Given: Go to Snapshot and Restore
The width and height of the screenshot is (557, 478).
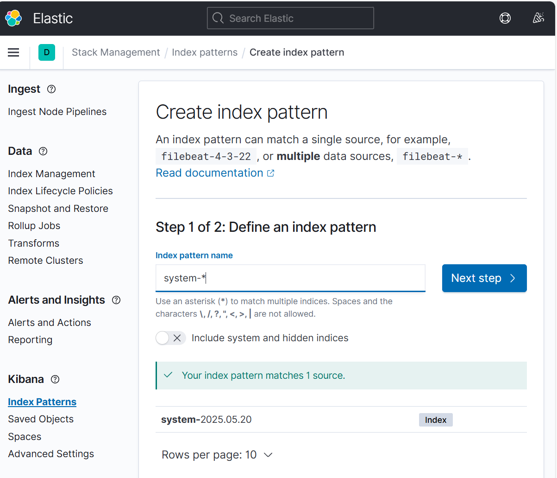Looking at the screenshot, I should (x=58, y=209).
